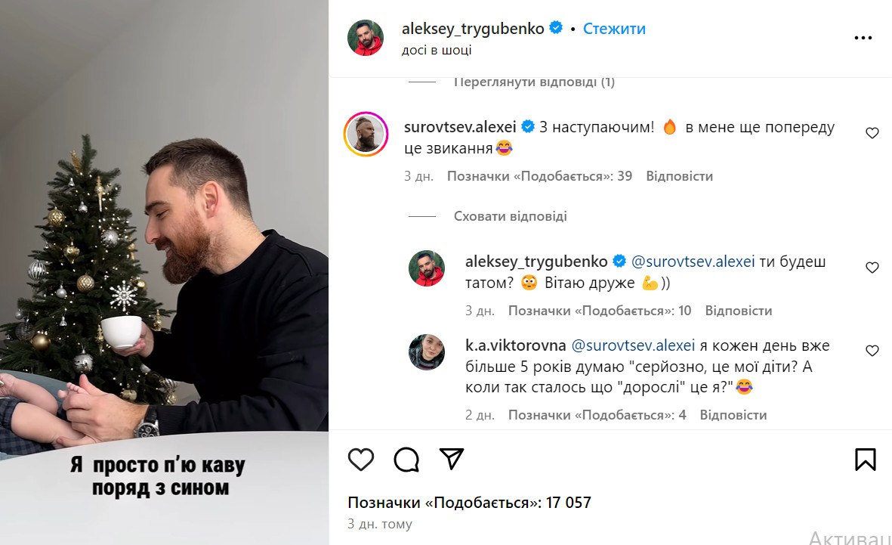892x545 pixels.
Task: Collapse replies with 'Сховати відповіді'
Action: tap(511, 216)
